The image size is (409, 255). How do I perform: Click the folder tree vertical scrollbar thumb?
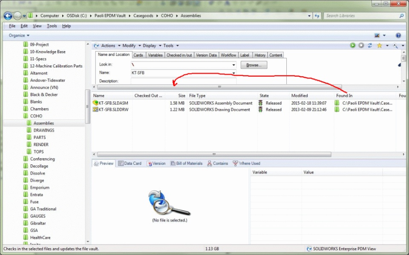pos(88,106)
